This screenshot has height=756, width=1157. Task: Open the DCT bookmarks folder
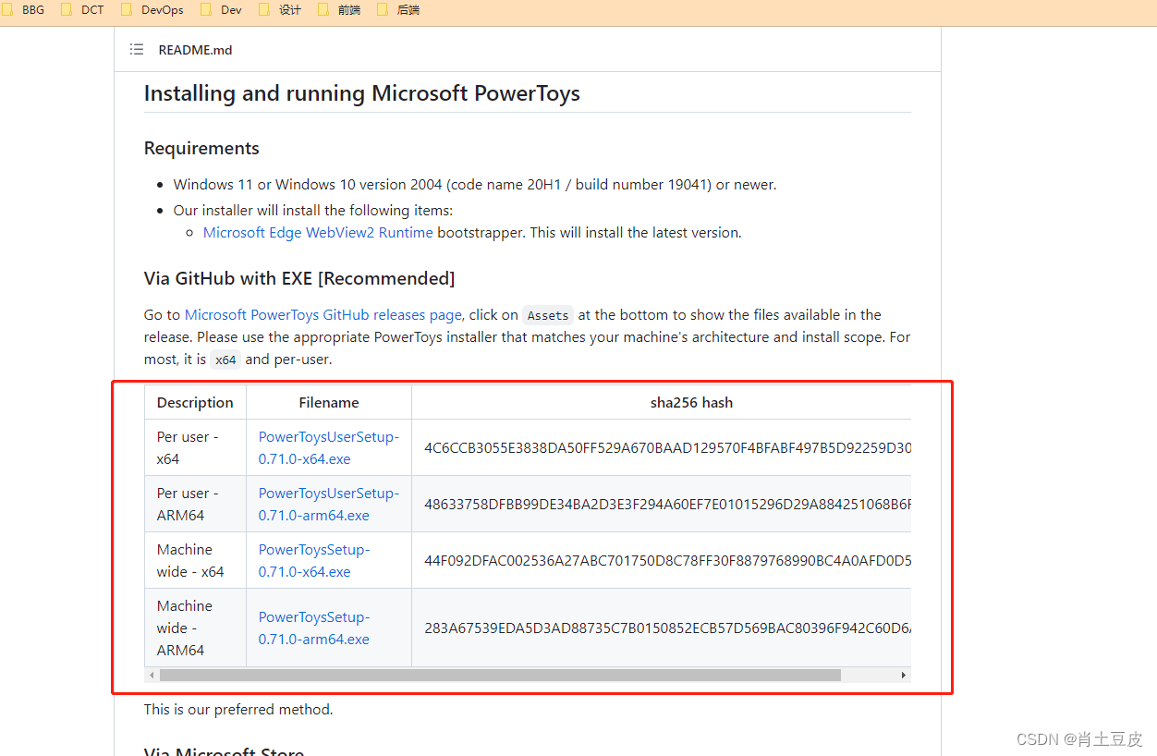tap(83, 10)
